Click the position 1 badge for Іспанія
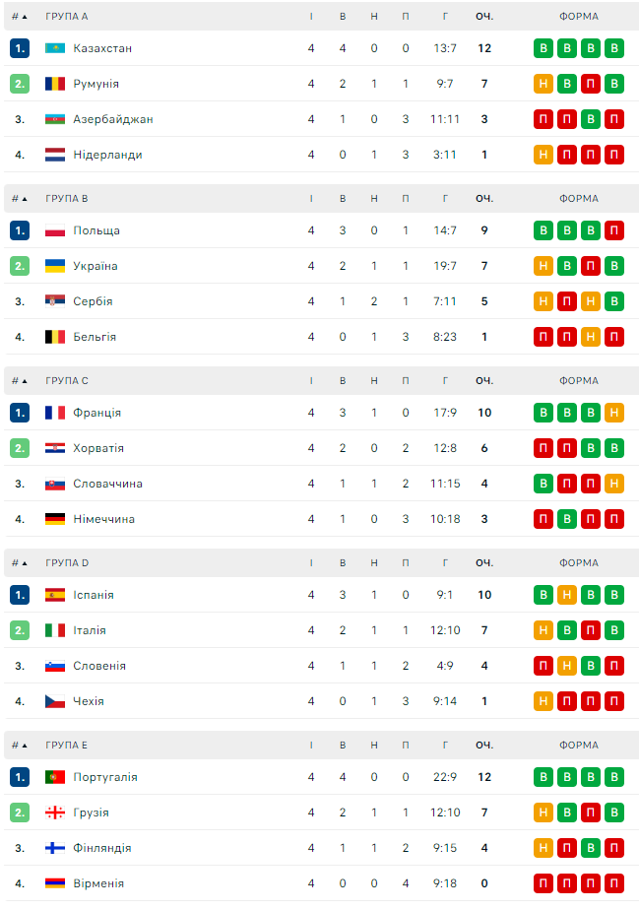 click(x=20, y=595)
